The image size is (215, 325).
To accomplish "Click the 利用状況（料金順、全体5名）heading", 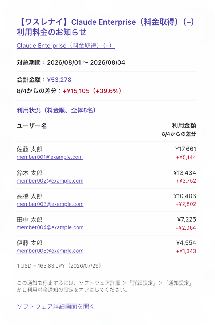I will tap(56, 110).
